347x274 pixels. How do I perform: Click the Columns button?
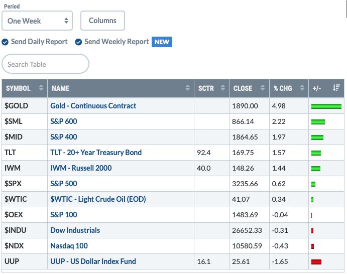point(102,21)
